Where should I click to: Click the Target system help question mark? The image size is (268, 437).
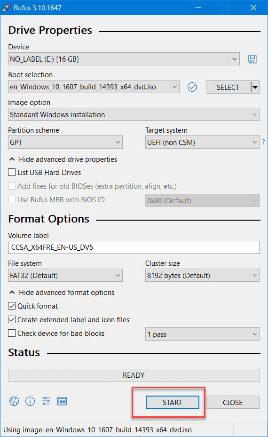pyautogui.click(x=264, y=142)
